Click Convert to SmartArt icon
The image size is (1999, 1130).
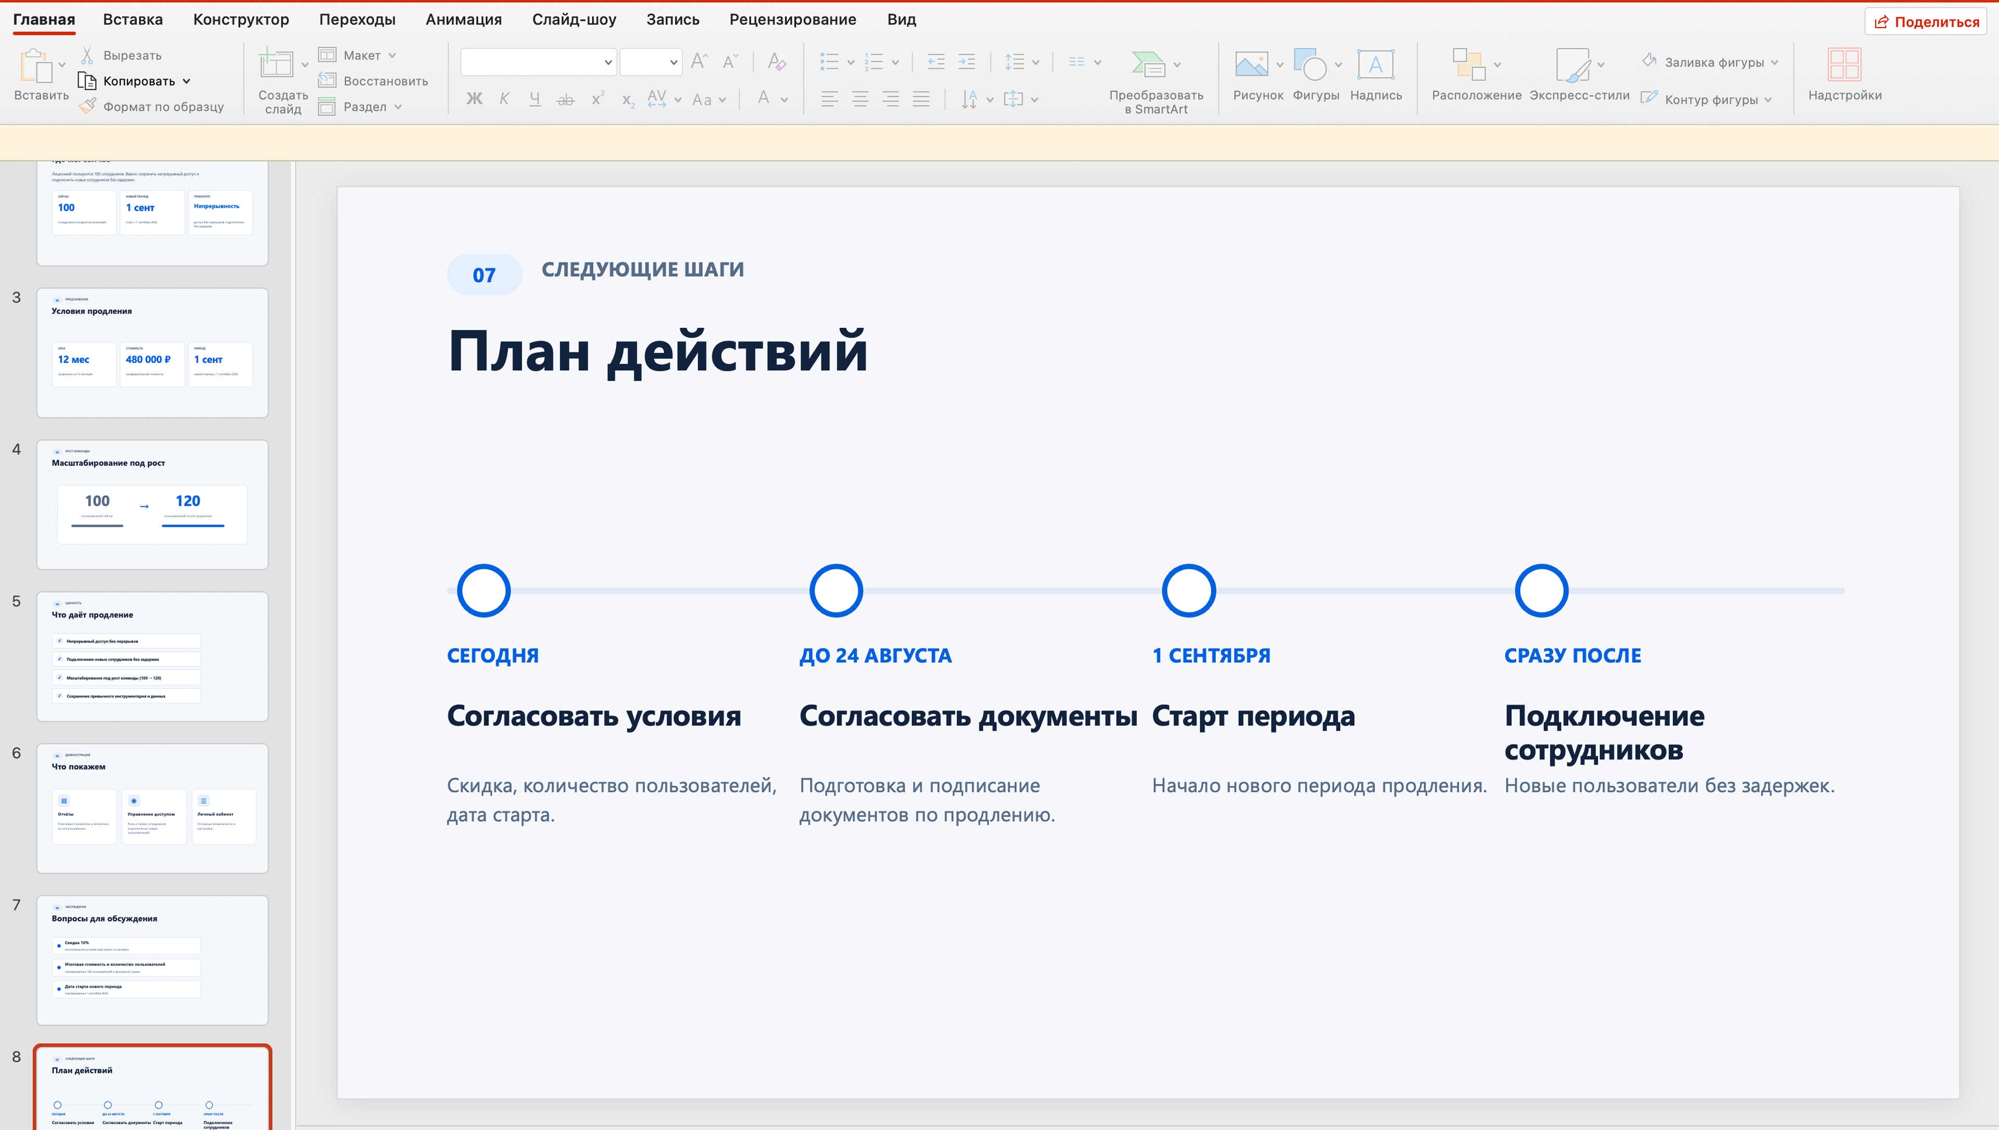click(x=1148, y=65)
